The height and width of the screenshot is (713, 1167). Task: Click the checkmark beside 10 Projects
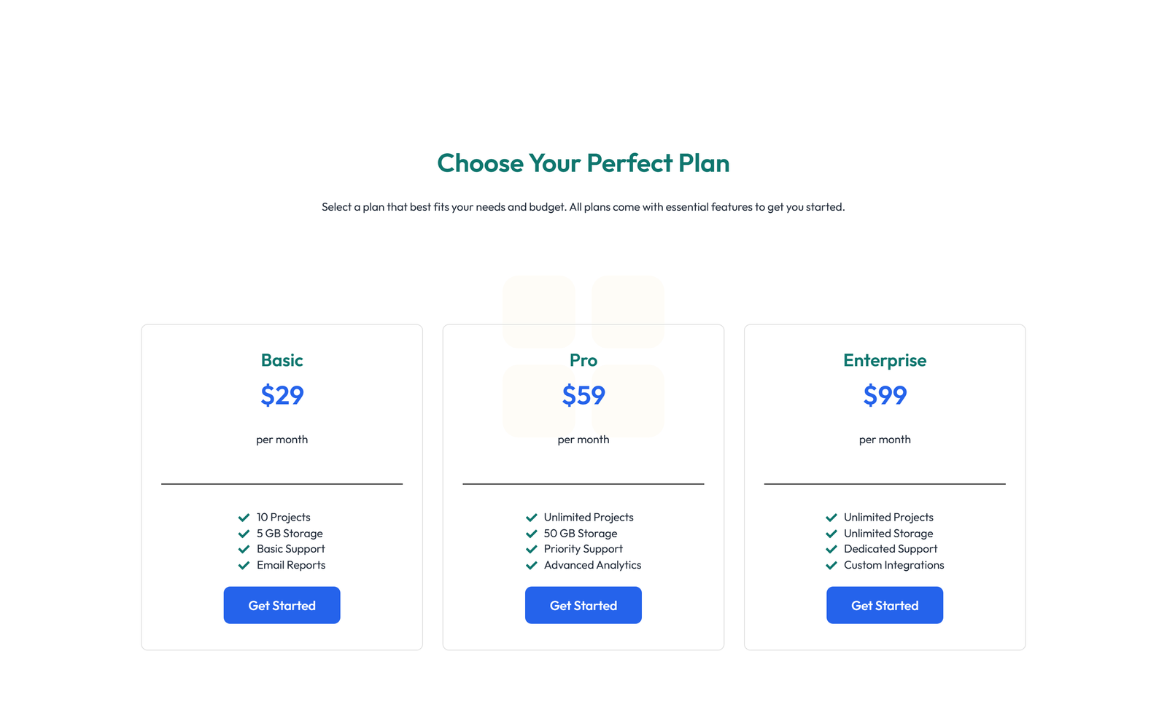point(244,517)
